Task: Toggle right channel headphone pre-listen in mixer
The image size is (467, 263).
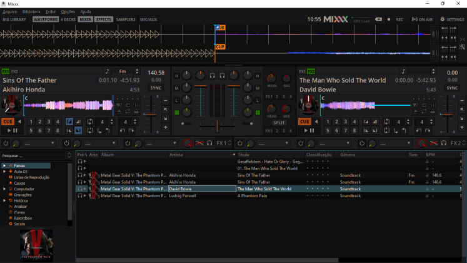Action: (x=222, y=76)
